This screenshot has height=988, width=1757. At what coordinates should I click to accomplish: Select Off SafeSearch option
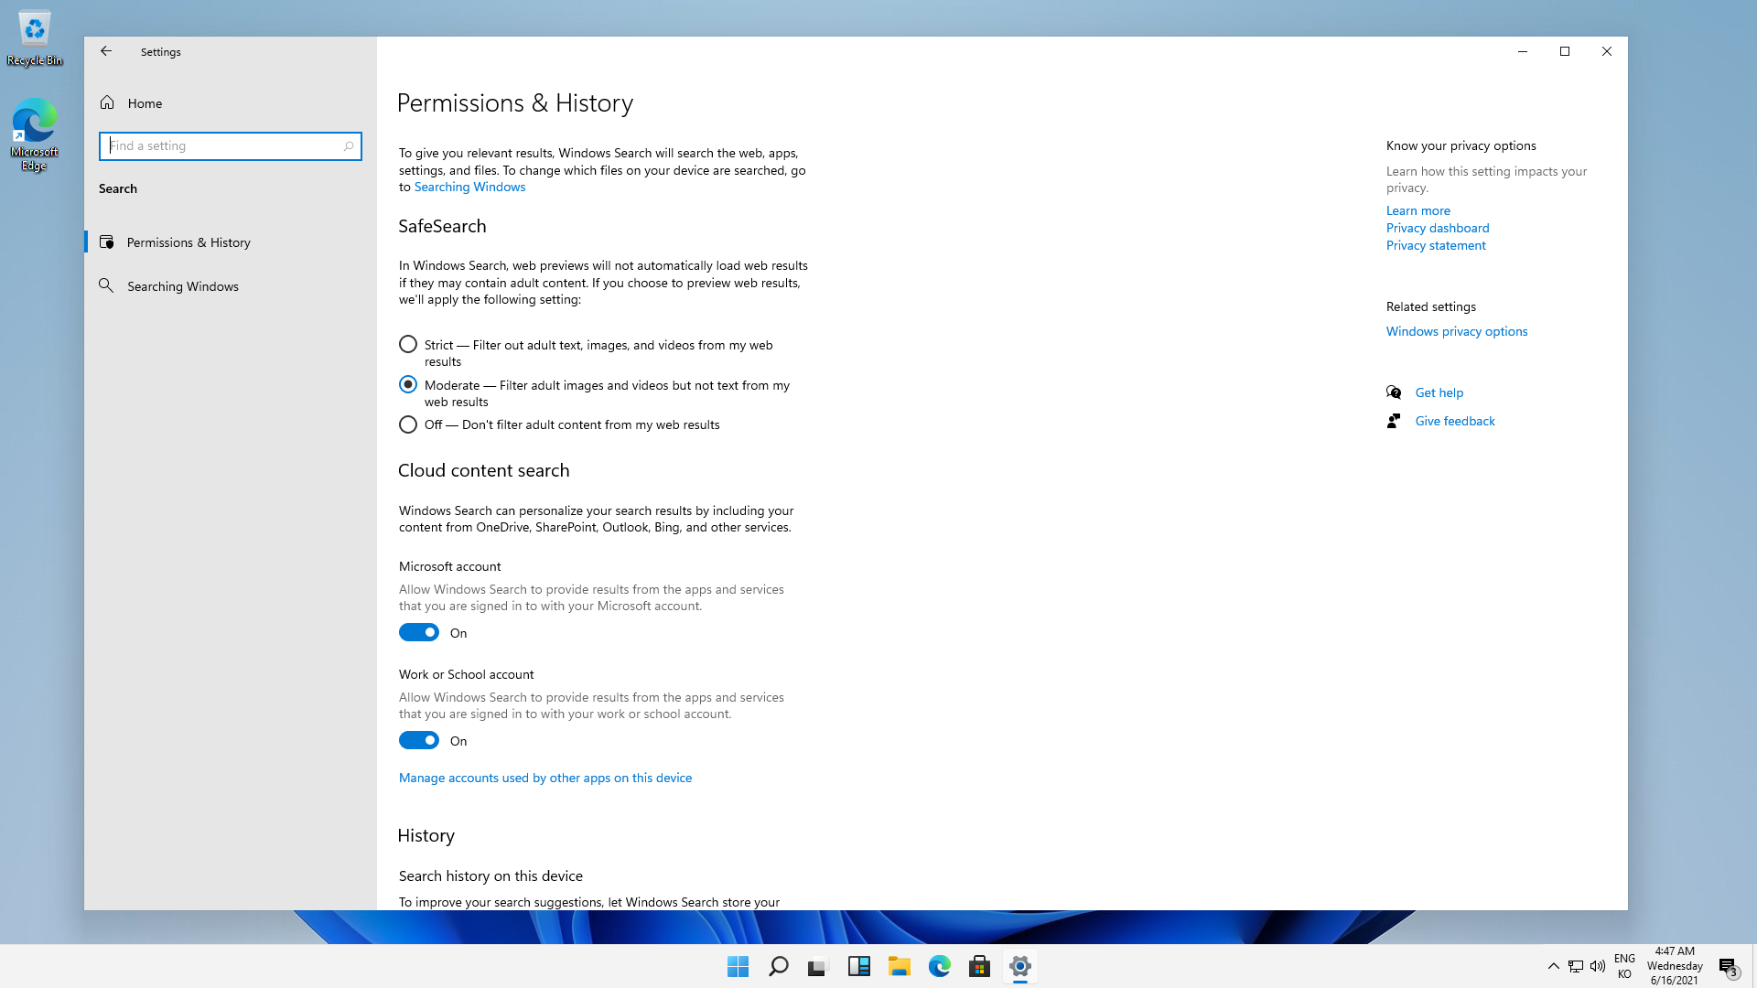(408, 424)
